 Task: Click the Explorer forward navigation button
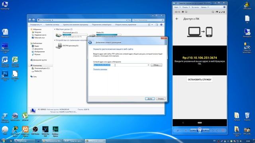pos(33,20)
